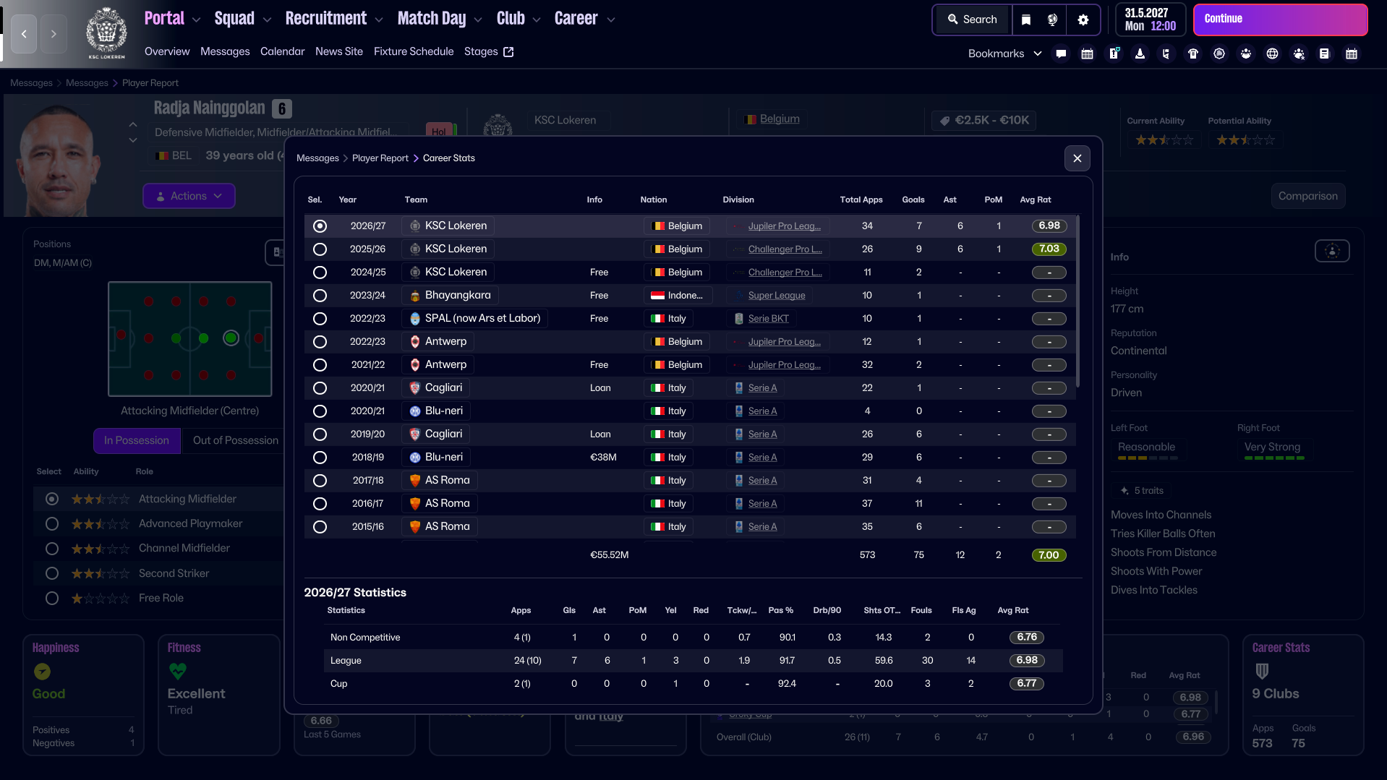The image size is (1387, 780).
Task: Open the round badge bookmark icon
Action: pyautogui.click(x=1219, y=53)
